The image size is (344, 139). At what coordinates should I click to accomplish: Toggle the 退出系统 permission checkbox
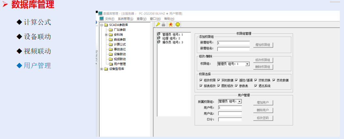click(x=256, y=86)
